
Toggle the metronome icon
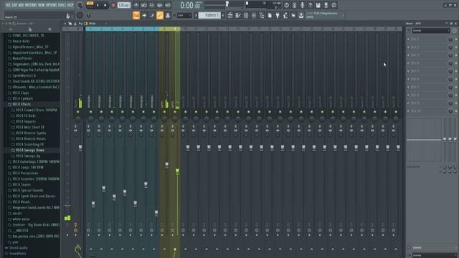[x=136, y=5]
